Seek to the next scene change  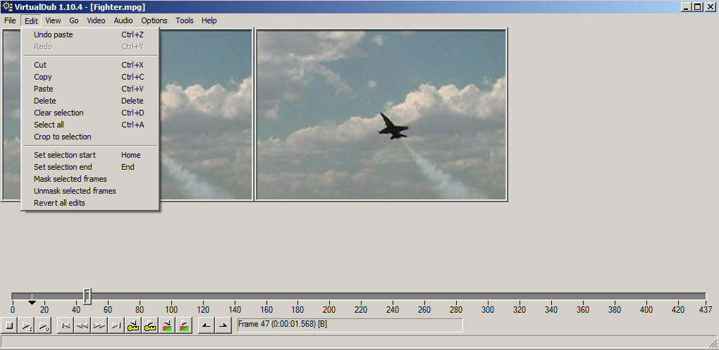point(185,326)
